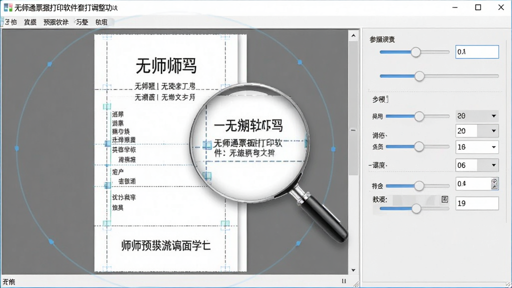This screenshot has width=512, height=288.
Task: Adjust the slider beside the 0.1 field
Action: [x=414, y=52]
